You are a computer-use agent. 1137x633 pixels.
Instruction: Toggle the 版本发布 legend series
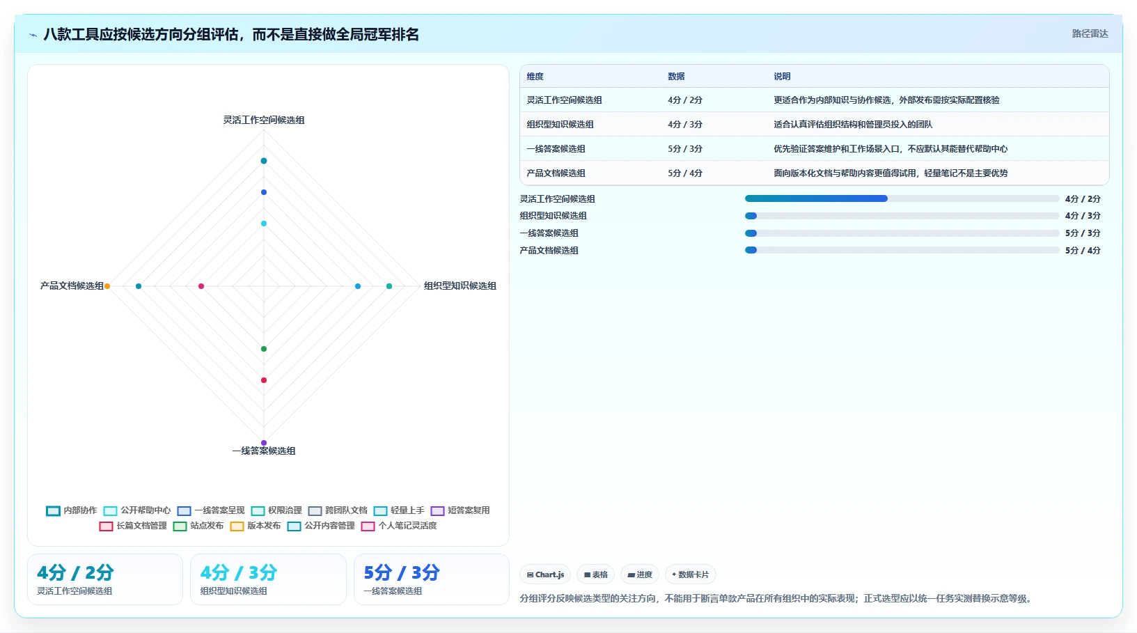pyautogui.click(x=256, y=526)
